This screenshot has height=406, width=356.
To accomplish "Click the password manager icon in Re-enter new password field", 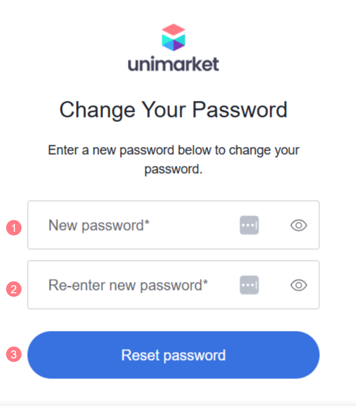I will pos(249,285).
